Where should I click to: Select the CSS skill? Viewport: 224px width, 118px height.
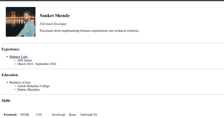[x=39, y=115]
